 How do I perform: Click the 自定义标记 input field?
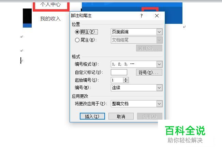[119, 72]
